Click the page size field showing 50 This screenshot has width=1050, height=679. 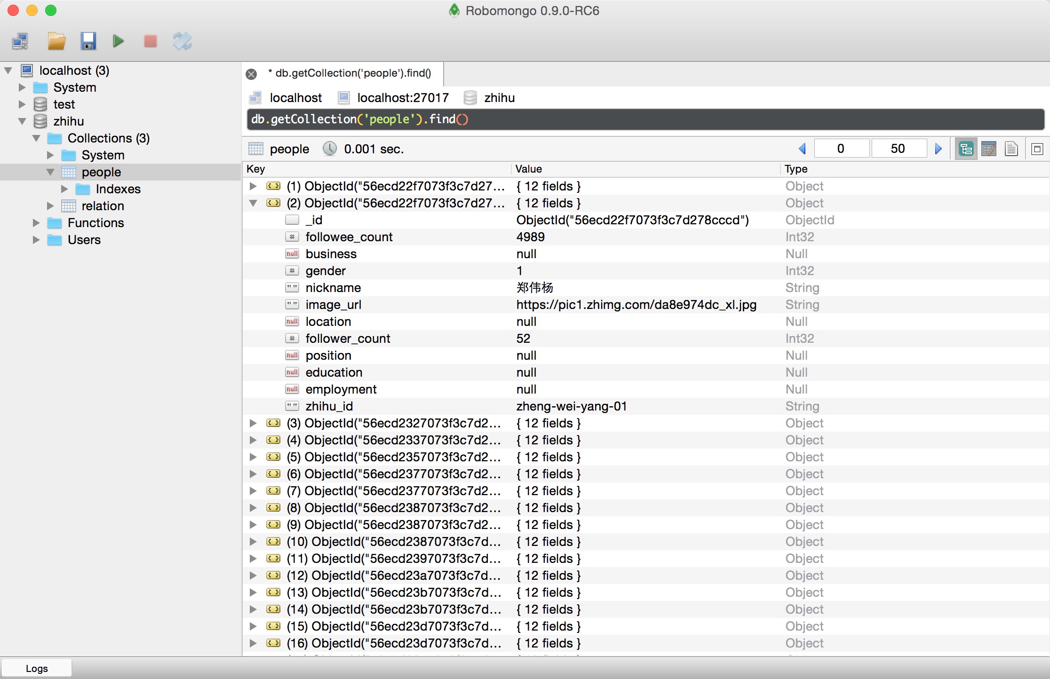coord(898,149)
